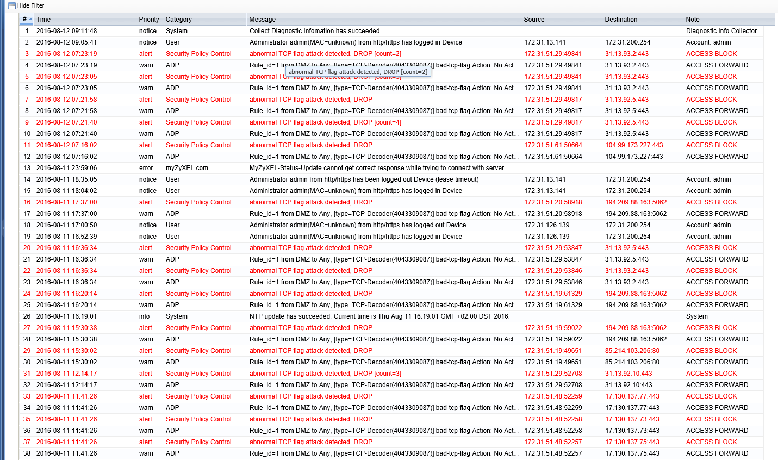Click ACCESS BLOCK note on row 11
This screenshot has width=778, height=460.
point(711,145)
